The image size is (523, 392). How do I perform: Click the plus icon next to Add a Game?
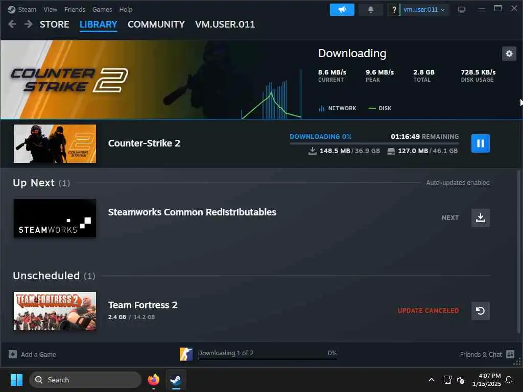(x=13, y=354)
